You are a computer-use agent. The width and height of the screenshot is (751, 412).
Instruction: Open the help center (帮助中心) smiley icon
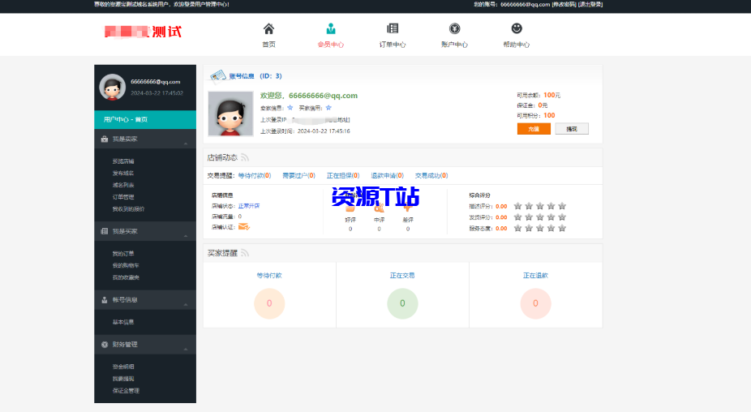(x=517, y=28)
